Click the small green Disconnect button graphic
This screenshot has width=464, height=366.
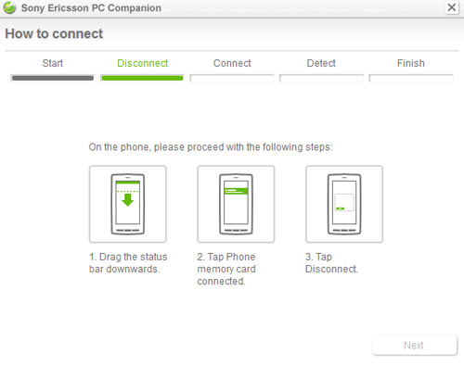(340, 208)
